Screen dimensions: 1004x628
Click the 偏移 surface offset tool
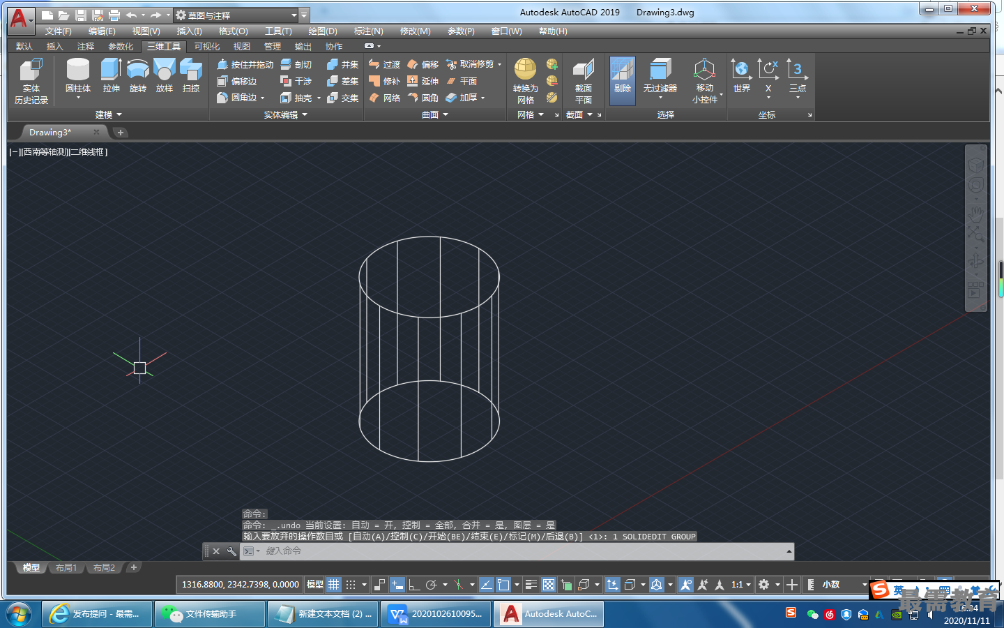coord(423,64)
